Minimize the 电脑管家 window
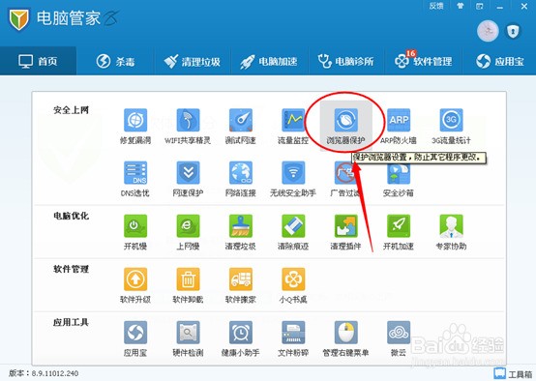Viewport: 536px width, 381px height. tap(500, 7)
